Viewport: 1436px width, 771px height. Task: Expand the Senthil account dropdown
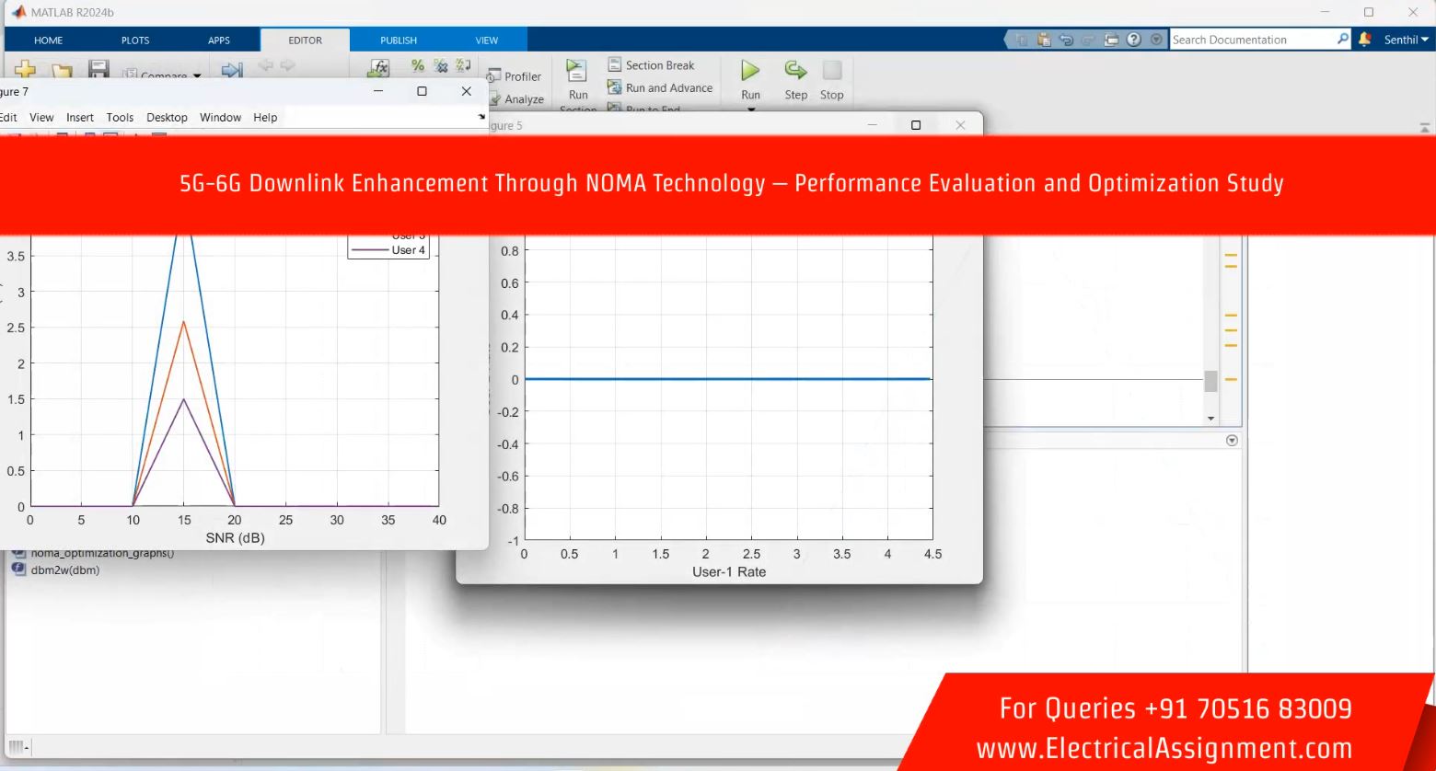click(x=1406, y=40)
